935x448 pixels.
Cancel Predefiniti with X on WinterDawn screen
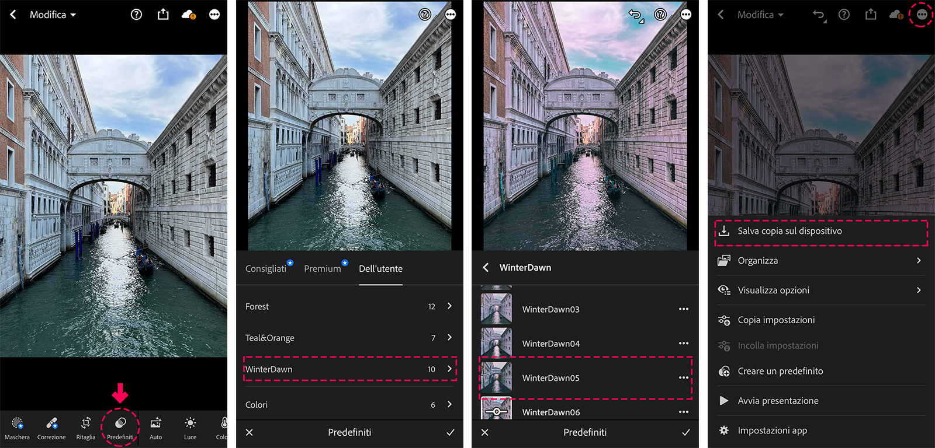coord(485,432)
